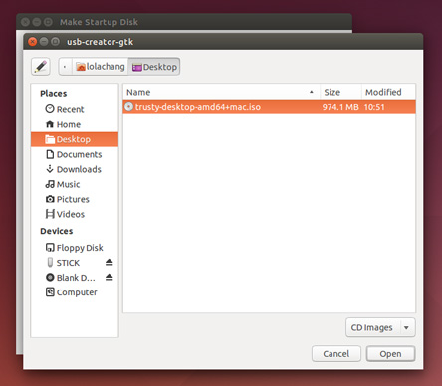This screenshot has width=442, height=386.
Task: Open Videos folder in sidebar
Action: click(75, 214)
